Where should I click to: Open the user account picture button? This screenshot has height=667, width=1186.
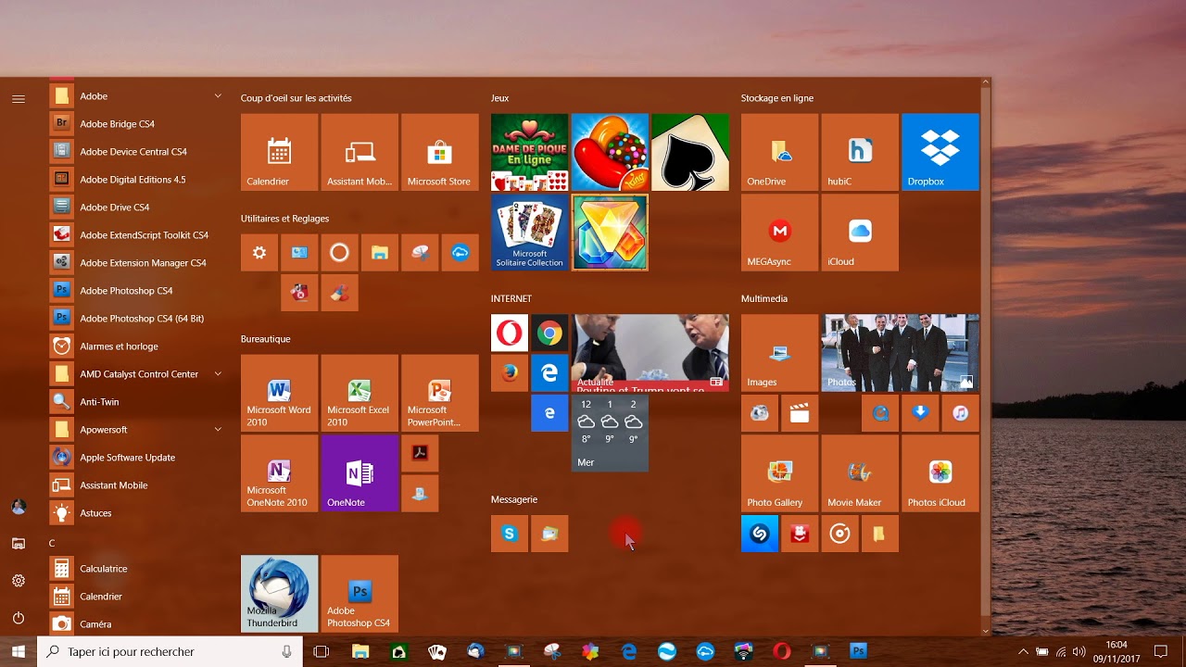(19, 507)
